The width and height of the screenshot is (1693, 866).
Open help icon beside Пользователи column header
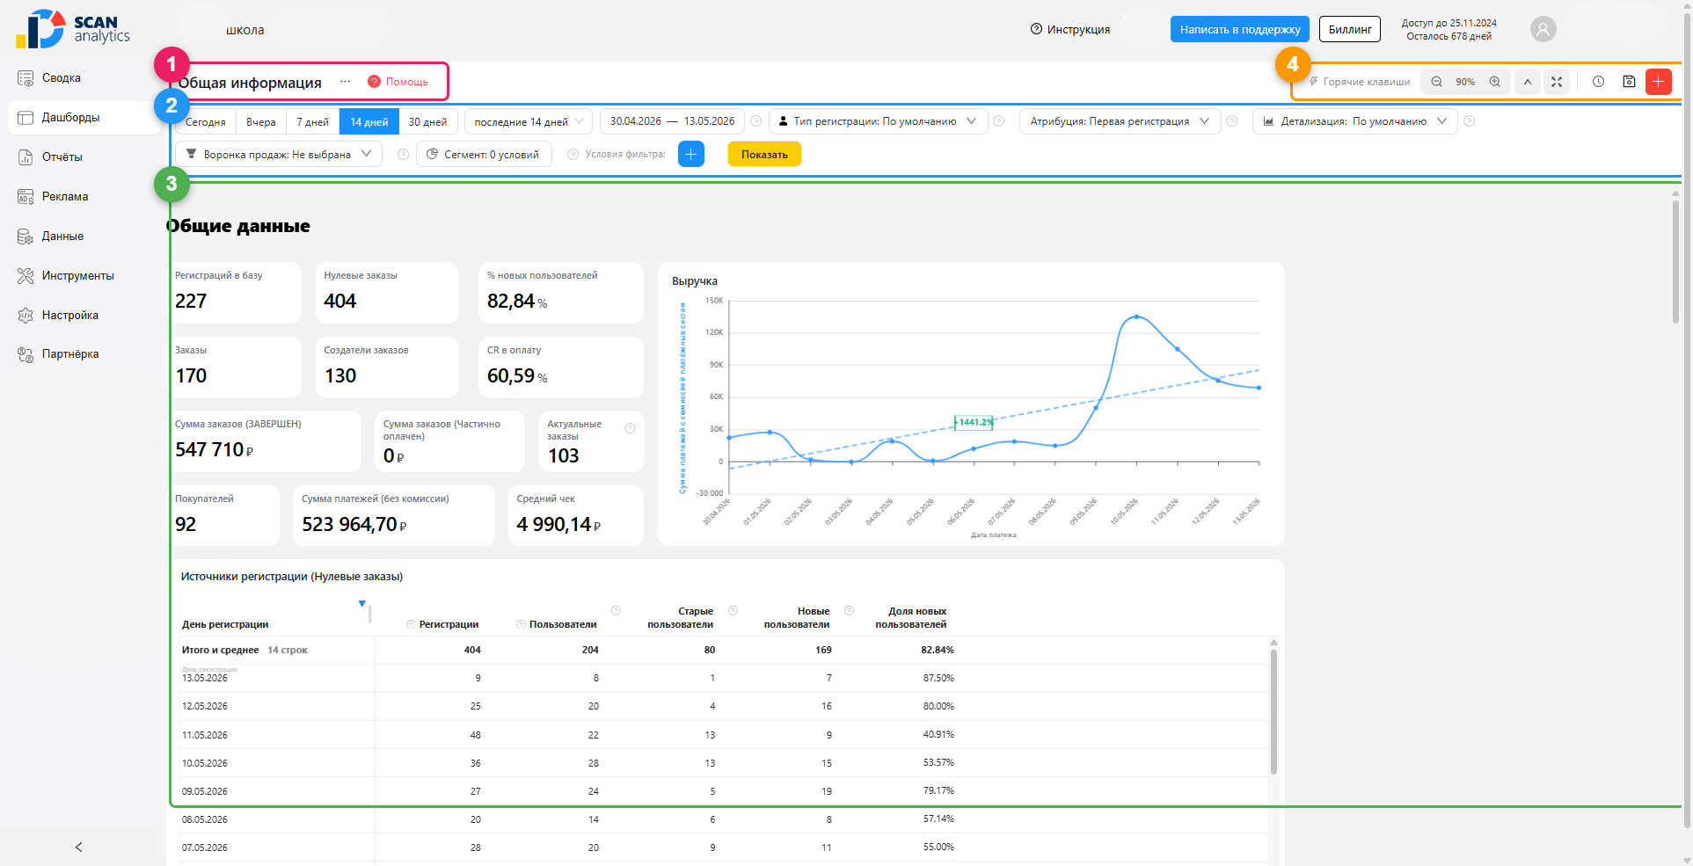pyautogui.click(x=521, y=624)
